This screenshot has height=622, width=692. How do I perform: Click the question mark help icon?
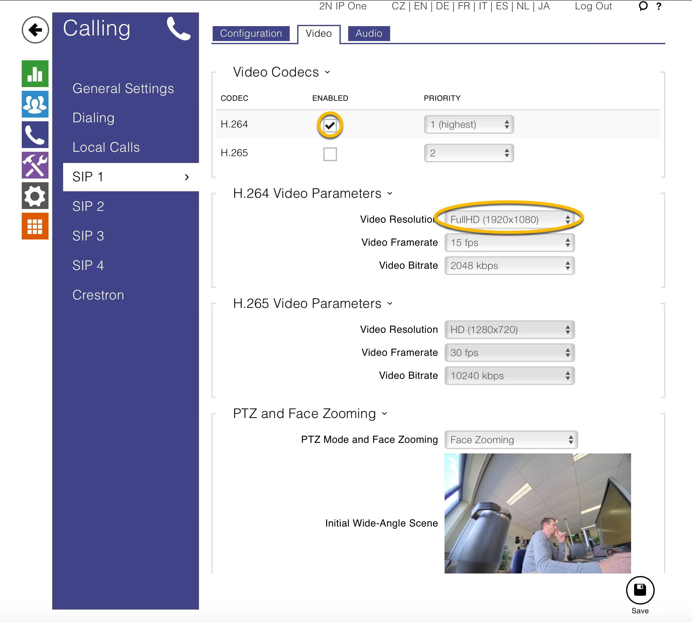pos(659,6)
